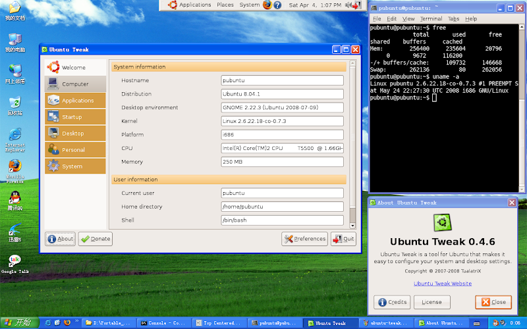Image resolution: width=527 pixels, height=329 pixels.
Task: Select the Applications category in Ubuntu Tweak sidebar
Action: coord(75,101)
